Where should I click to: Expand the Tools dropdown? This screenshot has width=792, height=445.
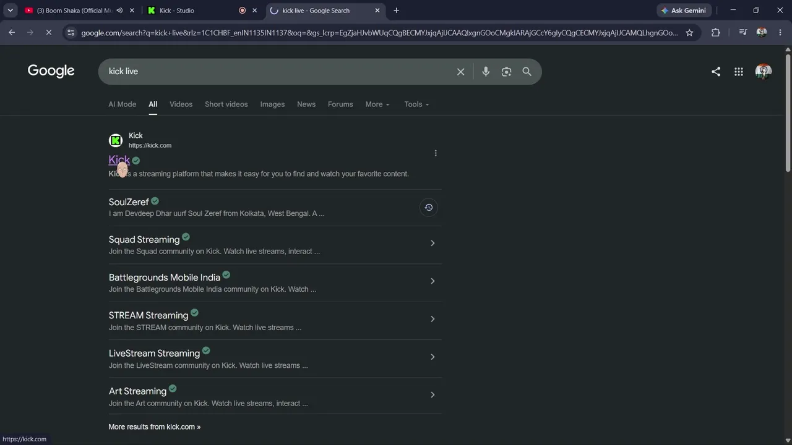click(x=416, y=104)
